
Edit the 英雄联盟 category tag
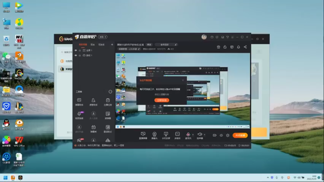(129, 49)
